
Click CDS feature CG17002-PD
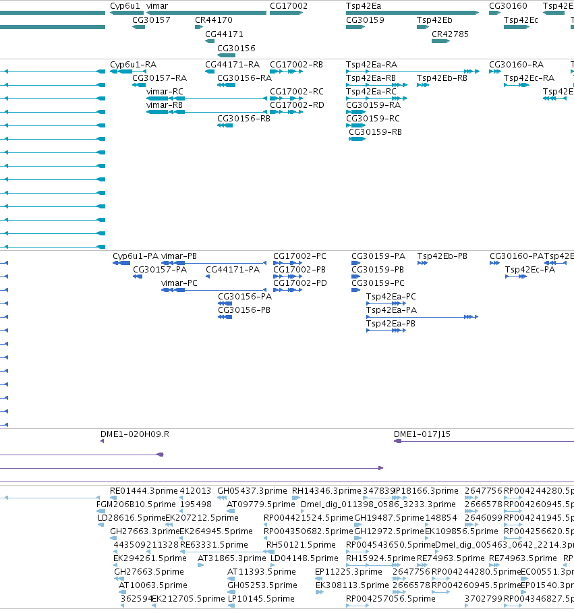click(300, 283)
